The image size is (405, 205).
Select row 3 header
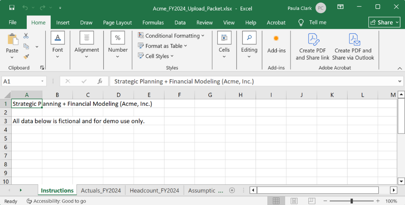(6, 121)
